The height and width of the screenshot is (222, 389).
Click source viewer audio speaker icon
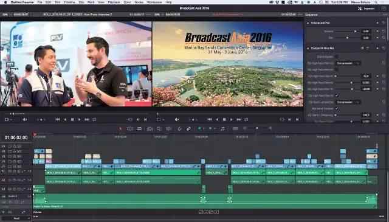coord(24,120)
